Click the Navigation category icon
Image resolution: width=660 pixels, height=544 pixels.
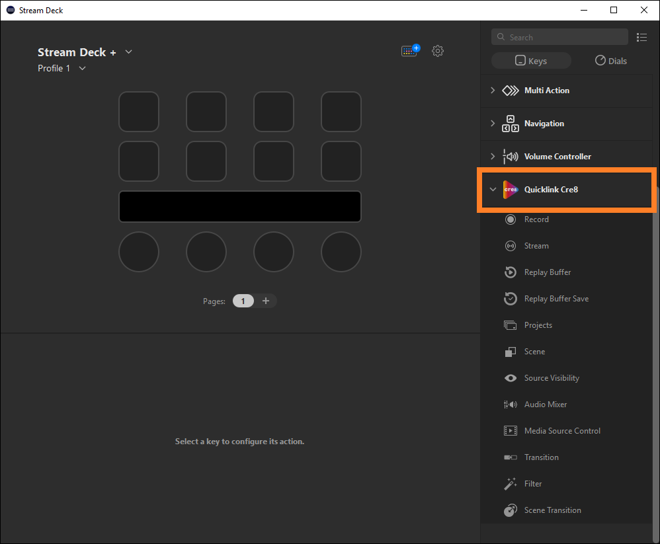[510, 124]
